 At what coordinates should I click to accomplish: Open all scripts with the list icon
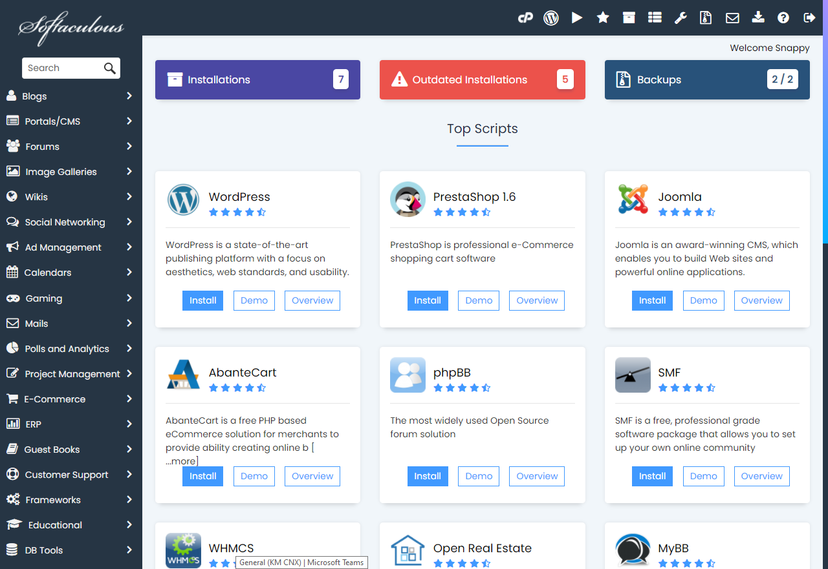[654, 17]
